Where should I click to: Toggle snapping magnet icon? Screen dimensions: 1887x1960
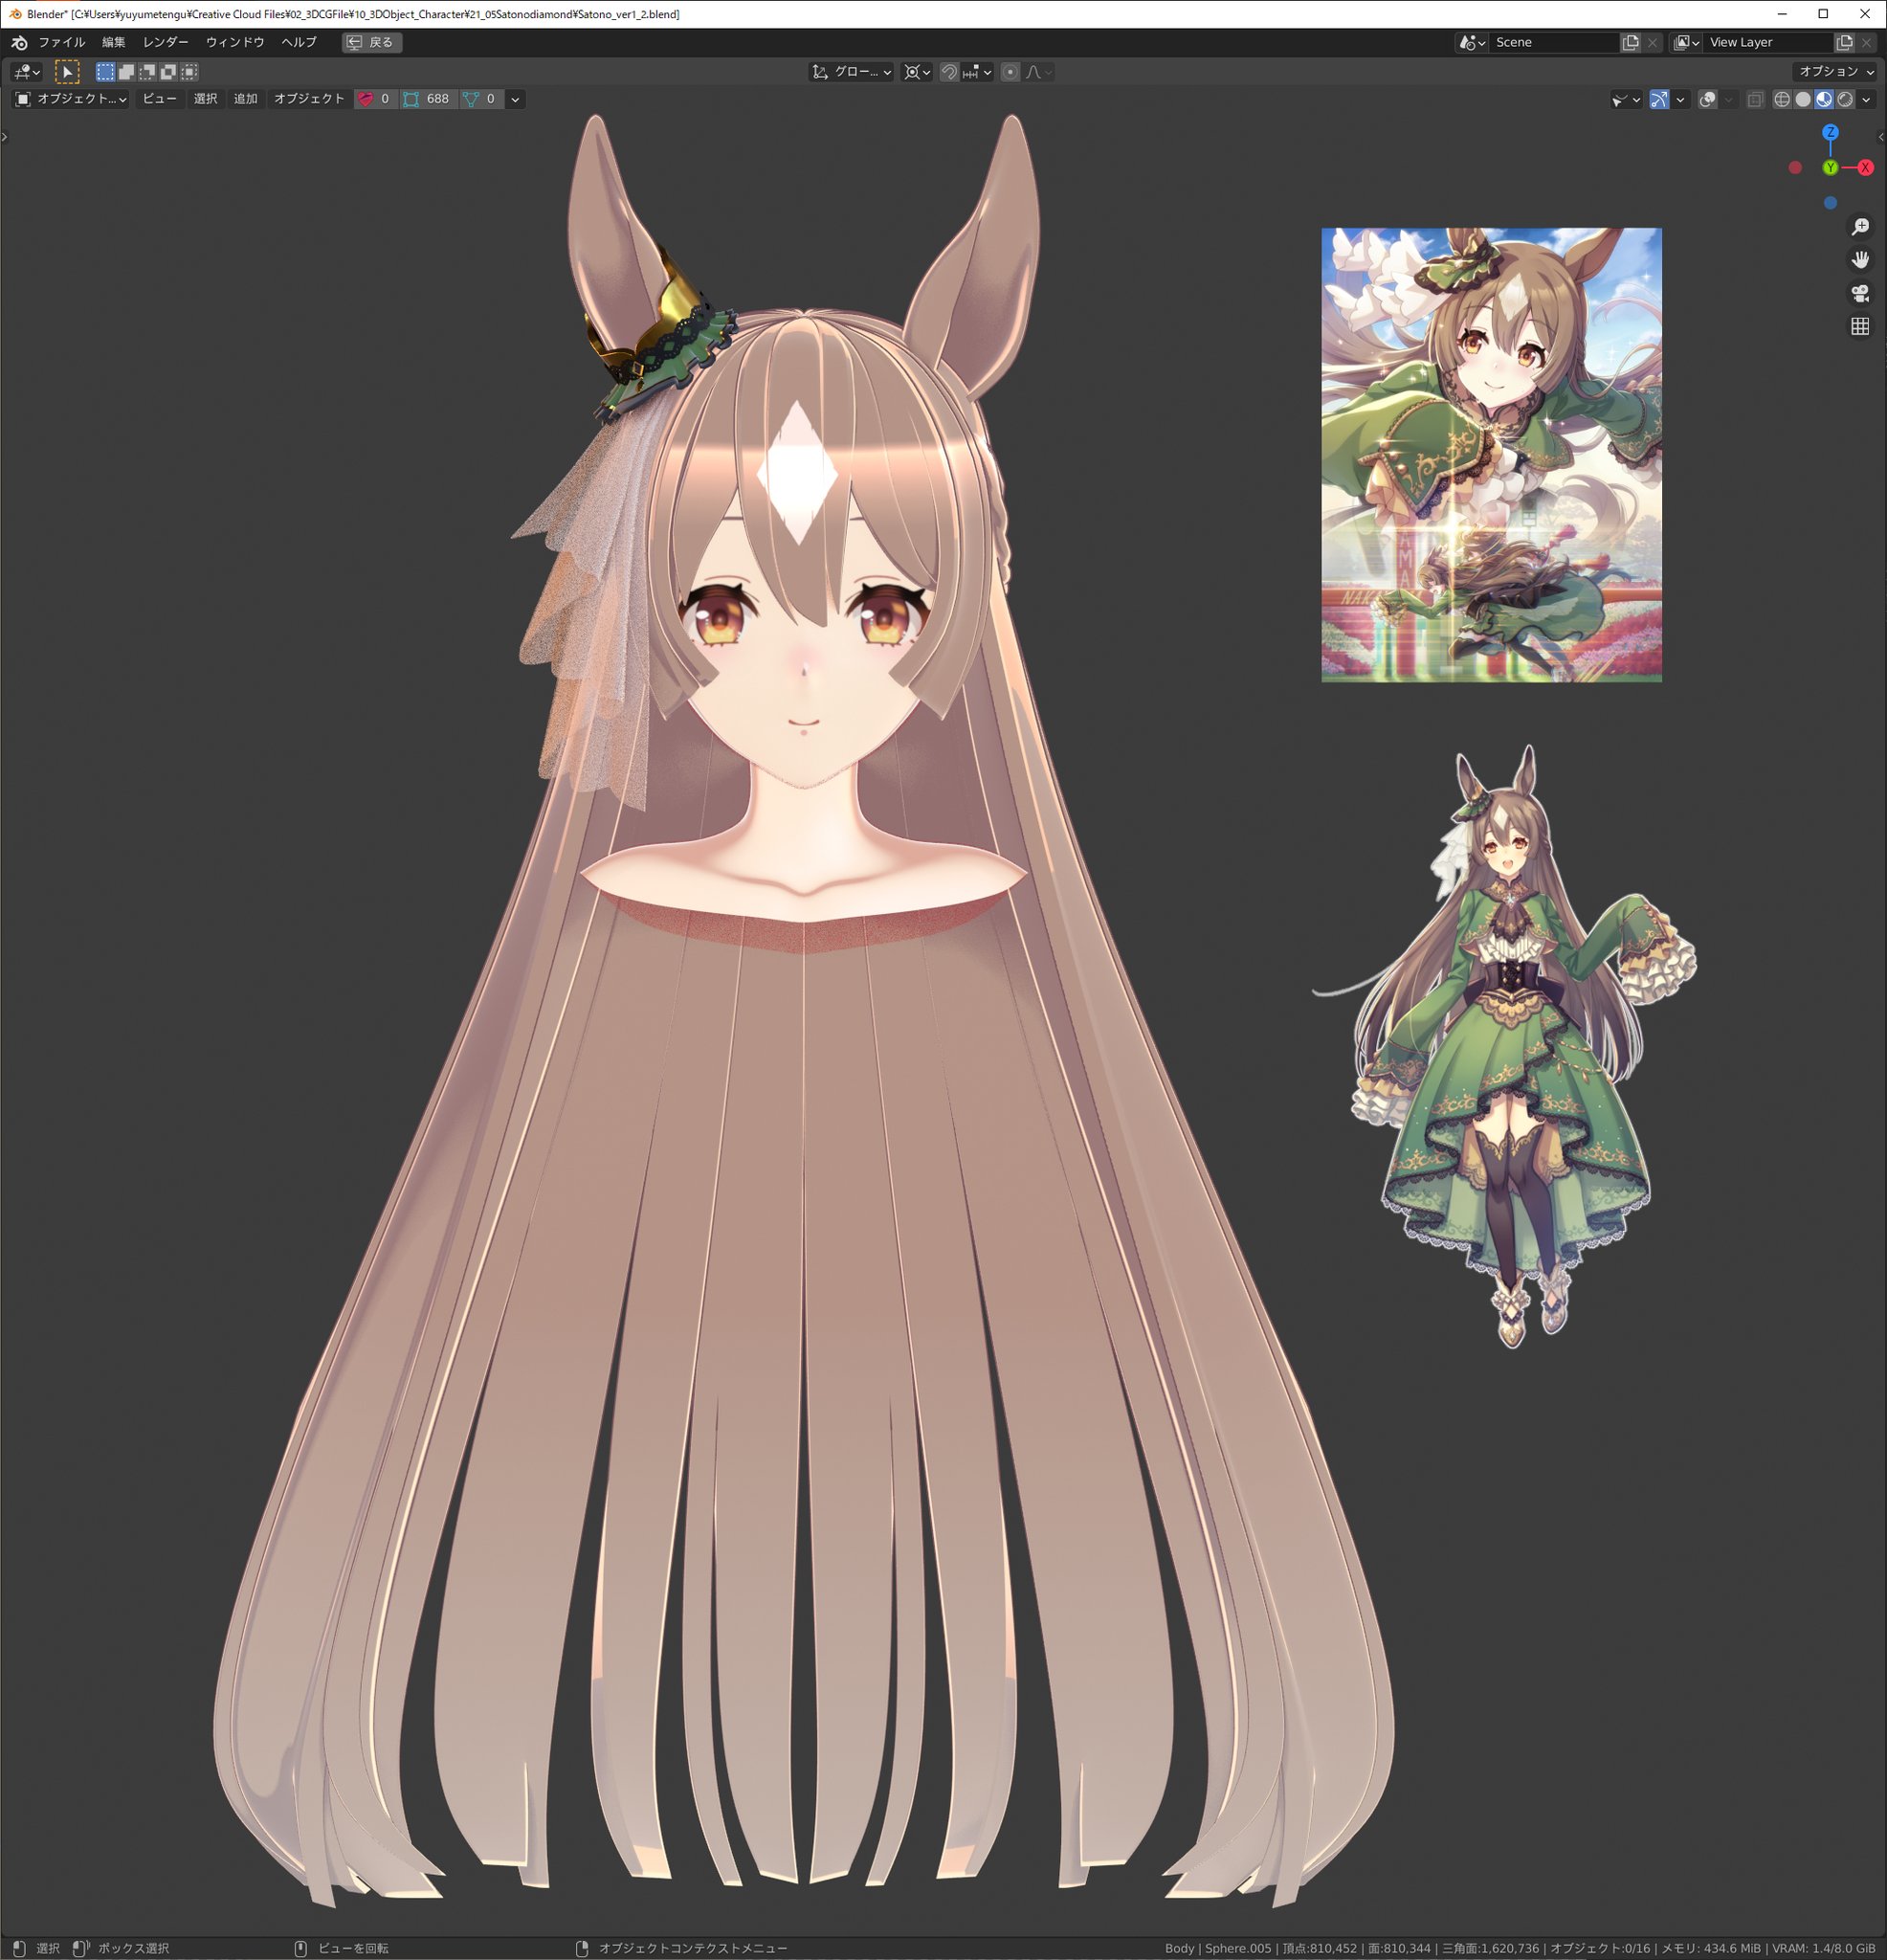(949, 72)
